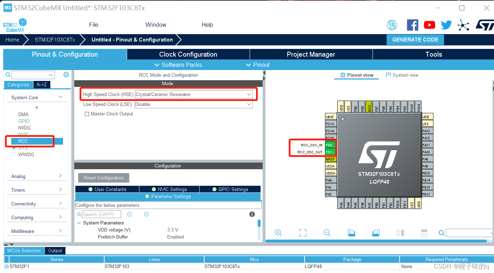Fit the chip to the view with the best-fit icon
494x273 pixels.
click(x=303, y=233)
